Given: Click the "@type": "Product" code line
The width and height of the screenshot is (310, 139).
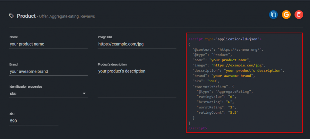Looking at the screenshot, I should tap(212, 55).
